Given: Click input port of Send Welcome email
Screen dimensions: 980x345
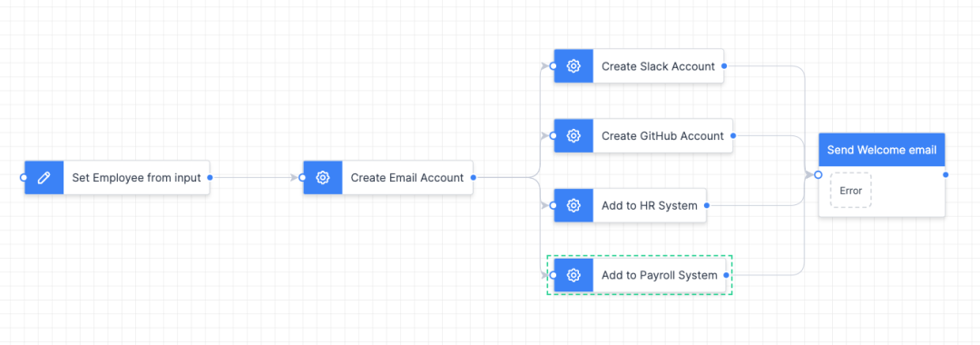Looking at the screenshot, I should tap(818, 175).
